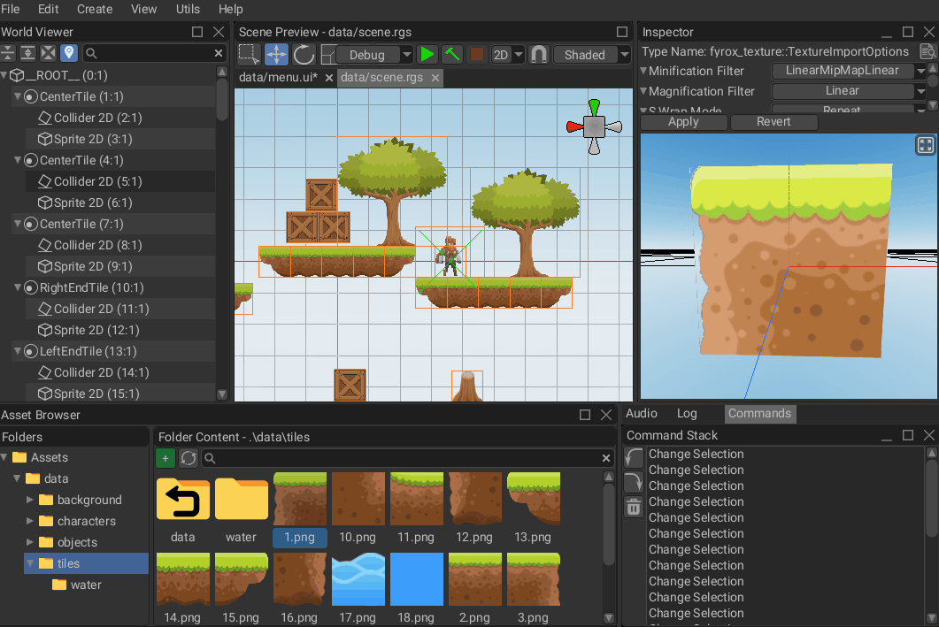Toggle the rectangle Select tool
The height and width of the screenshot is (627, 939).
249,54
